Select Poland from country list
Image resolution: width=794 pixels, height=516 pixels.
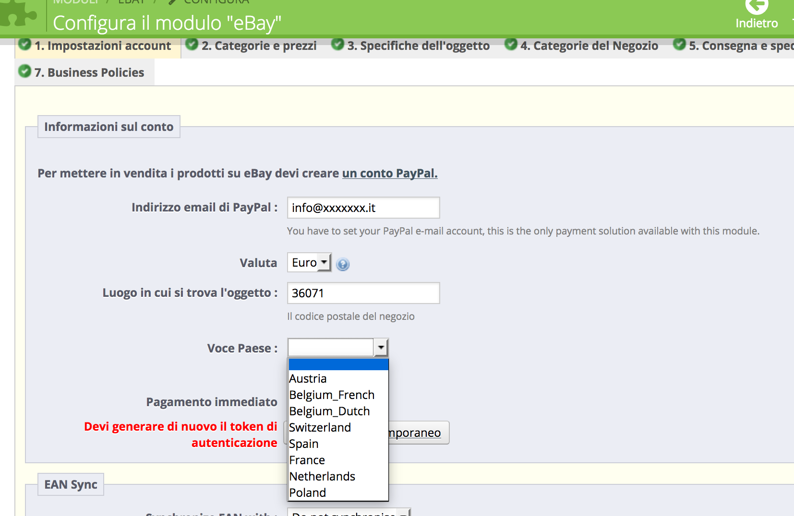(338, 493)
